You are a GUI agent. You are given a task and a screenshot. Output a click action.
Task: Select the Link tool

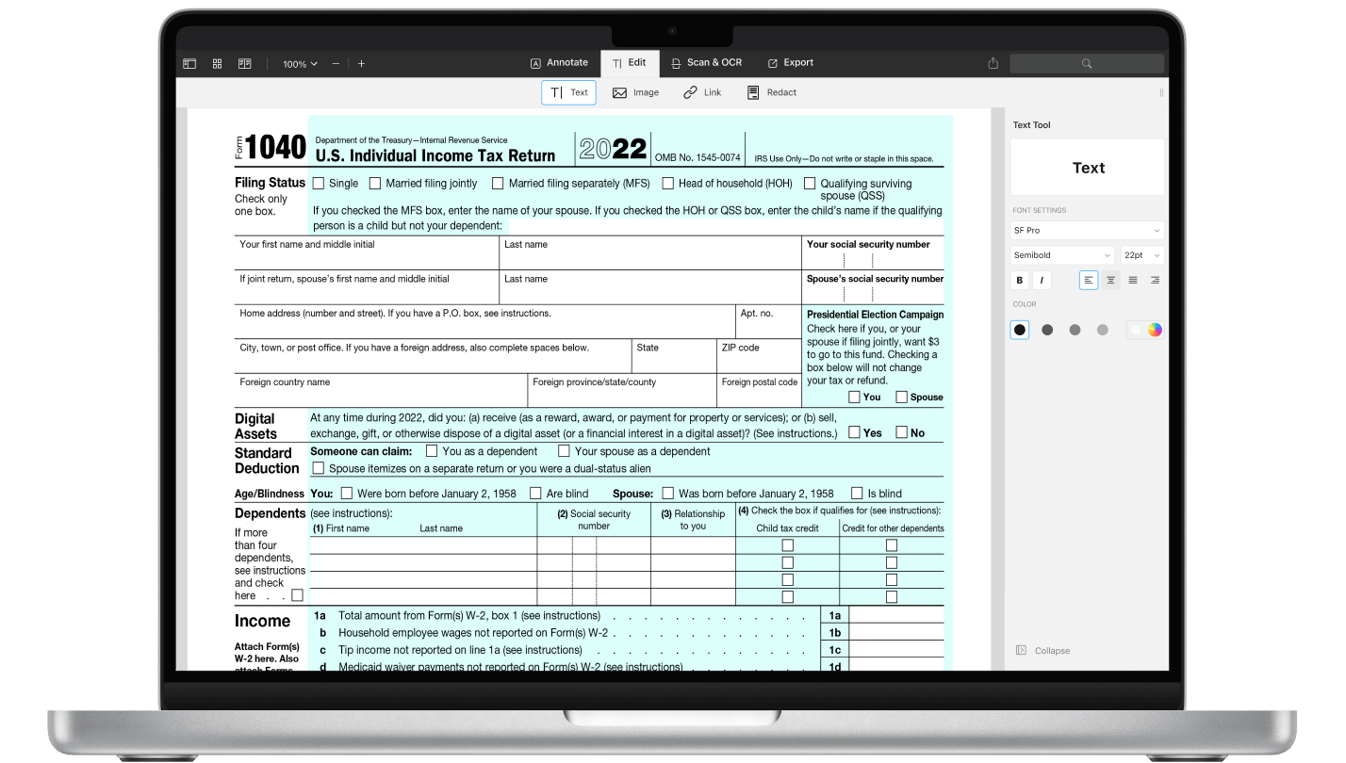702,92
